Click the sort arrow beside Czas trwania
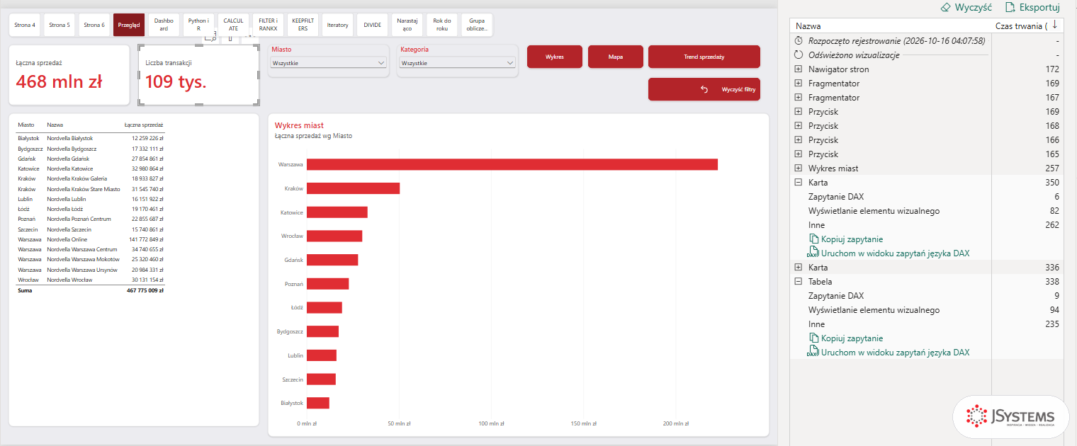1077x446 pixels. click(x=1055, y=25)
